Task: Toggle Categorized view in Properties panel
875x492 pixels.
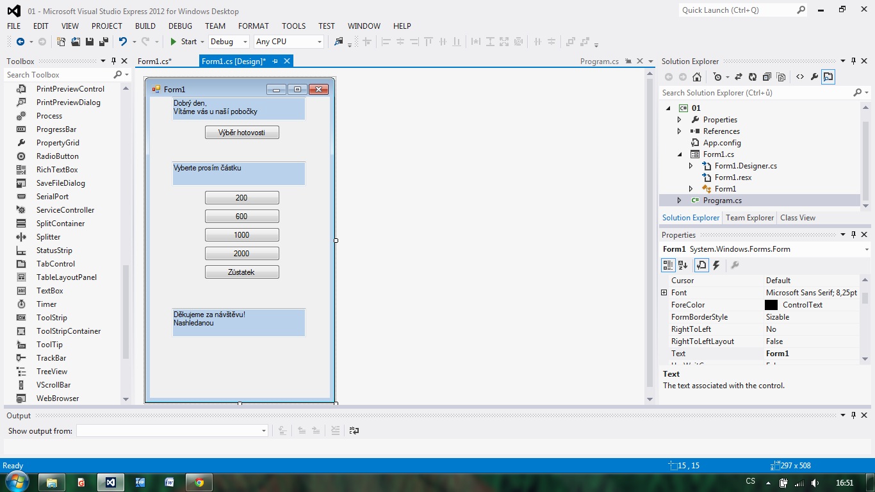Action: click(668, 265)
